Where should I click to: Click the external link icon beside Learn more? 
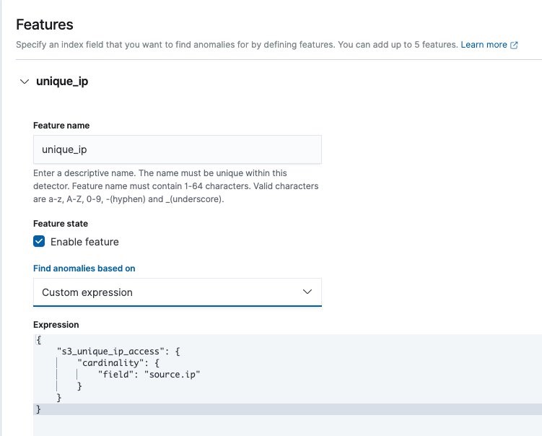click(514, 45)
